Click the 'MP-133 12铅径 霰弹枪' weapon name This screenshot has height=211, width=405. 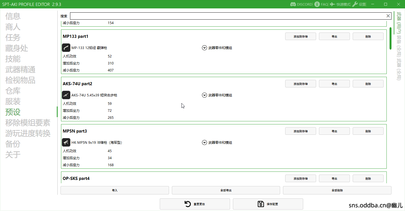point(89,48)
